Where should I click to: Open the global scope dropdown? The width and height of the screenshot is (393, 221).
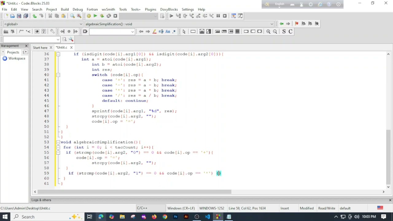tap(81, 24)
